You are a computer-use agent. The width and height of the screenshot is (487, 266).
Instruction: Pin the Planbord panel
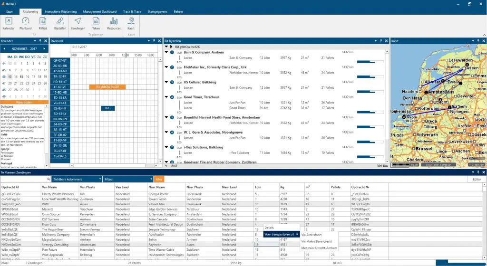(x=155, y=41)
